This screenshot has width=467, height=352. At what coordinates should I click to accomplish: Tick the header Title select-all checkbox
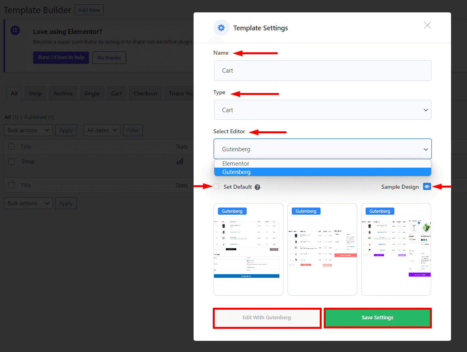pyautogui.click(x=12, y=146)
